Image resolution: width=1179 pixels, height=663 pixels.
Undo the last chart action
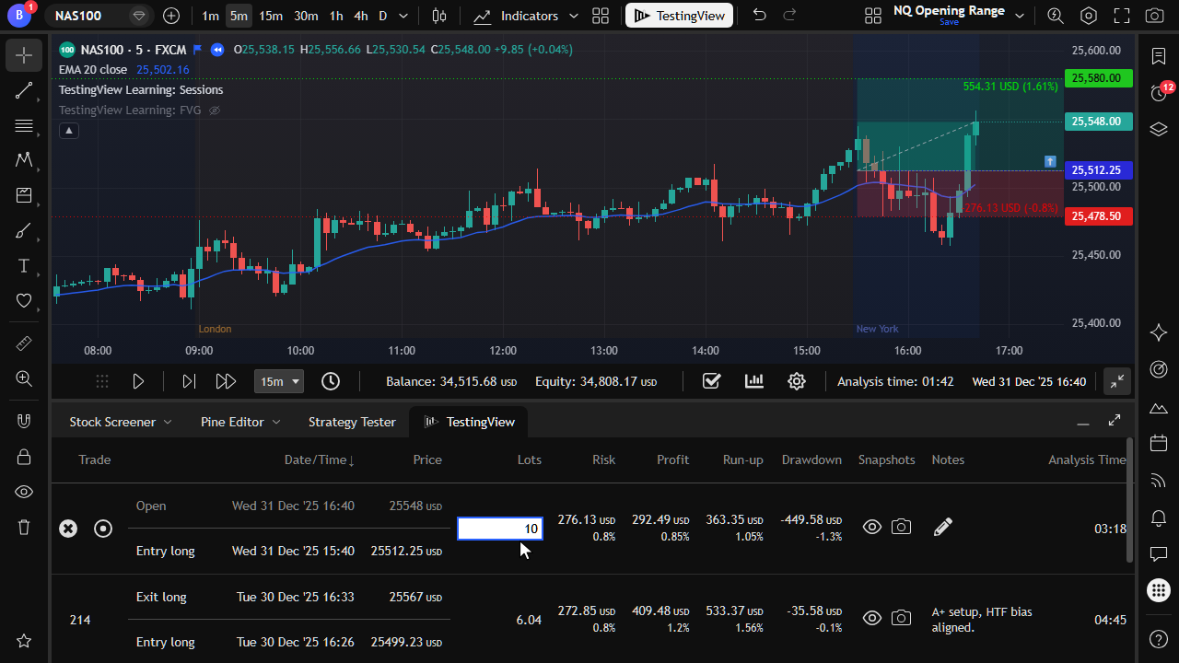(x=759, y=16)
